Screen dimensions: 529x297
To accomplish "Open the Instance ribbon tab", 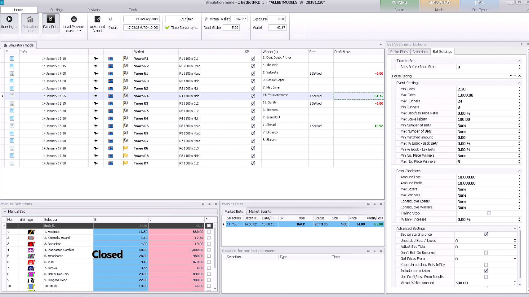I will (x=95, y=10).
